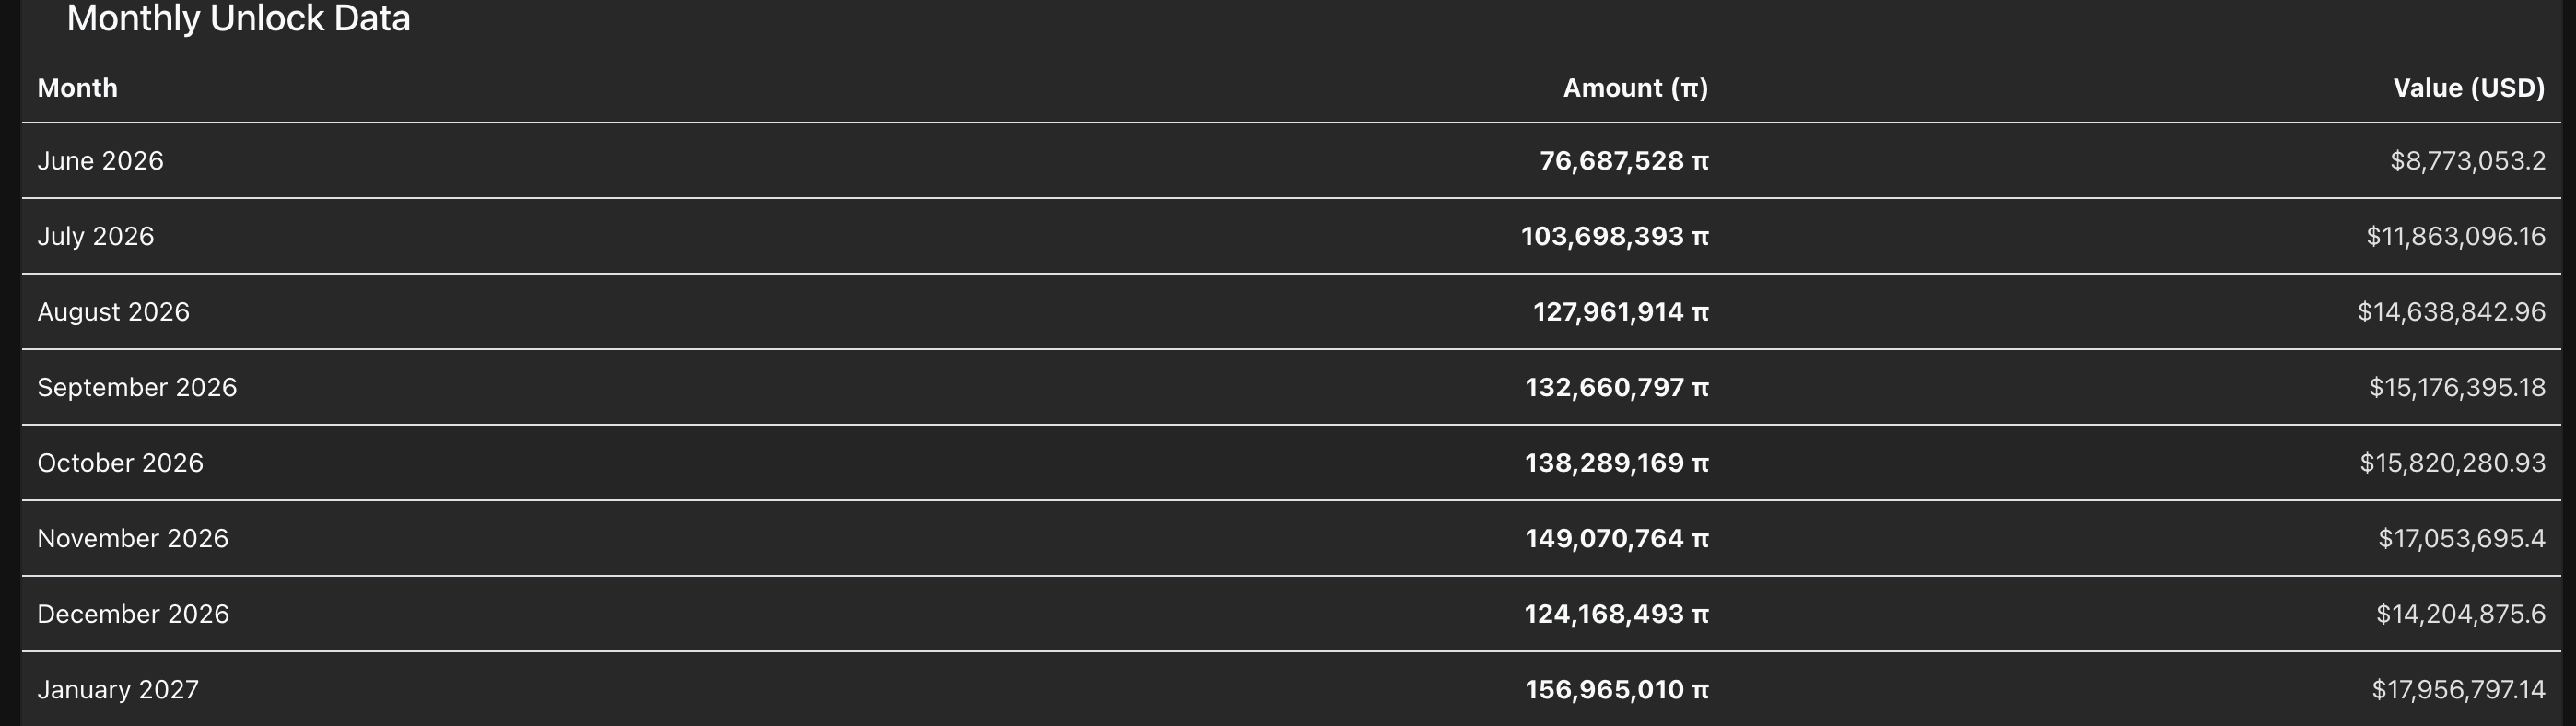Screen dimensions: 2576x726
Task: Select the September 2026 row label
Action: click(137, 387)
